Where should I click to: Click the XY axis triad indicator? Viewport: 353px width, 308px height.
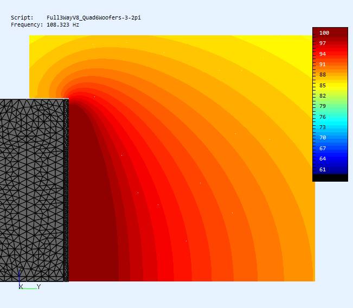pyautogui.click(x=30, y=279)
